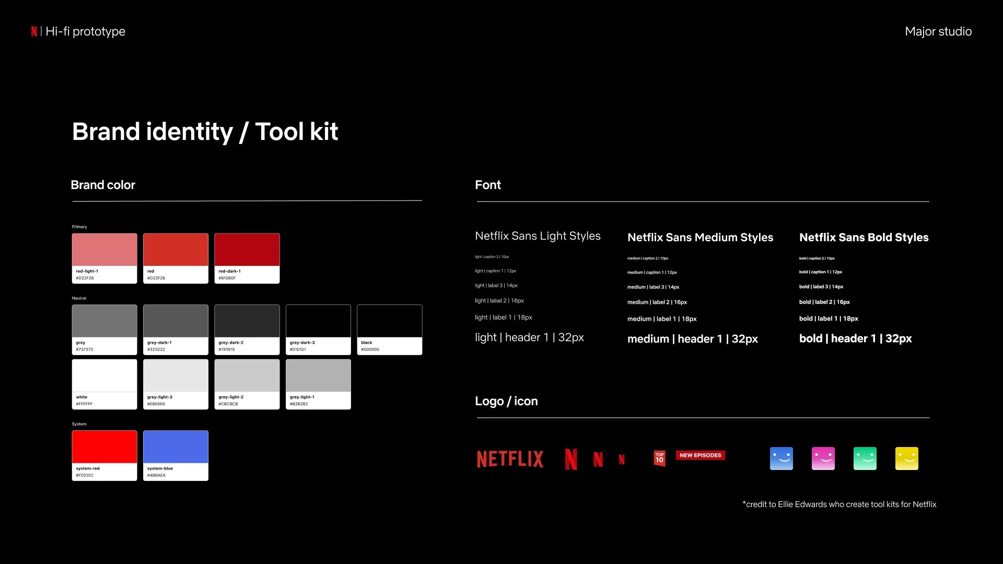Choose the system-blue color swatch

pyautogui.click(x=176, y=455)
